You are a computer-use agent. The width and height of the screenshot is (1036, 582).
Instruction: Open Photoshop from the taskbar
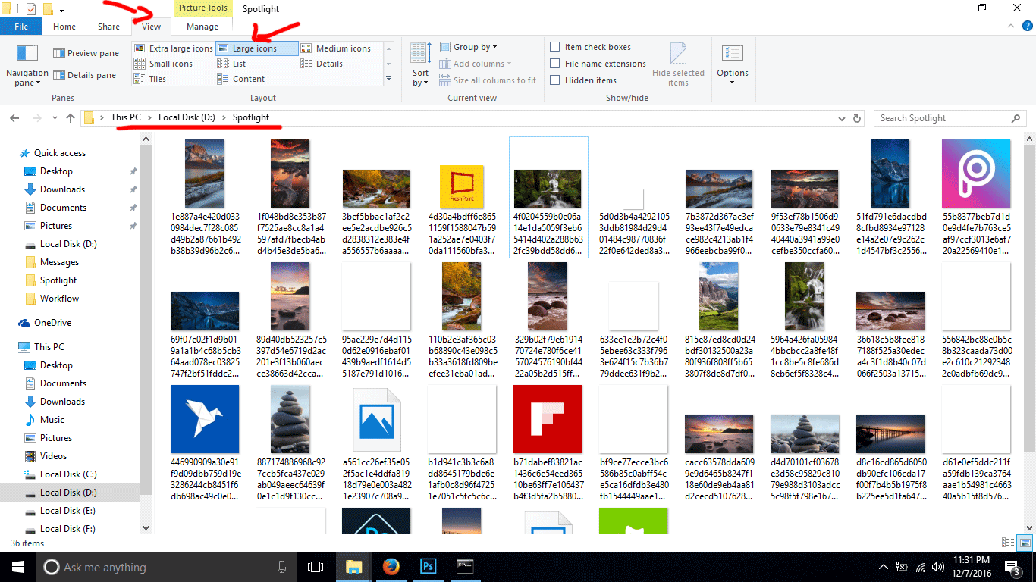[x=427, y=566]
